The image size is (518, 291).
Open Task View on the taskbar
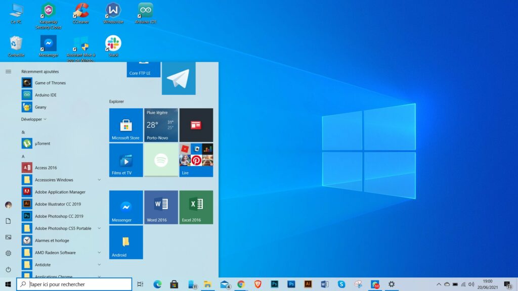coord(141,284)
